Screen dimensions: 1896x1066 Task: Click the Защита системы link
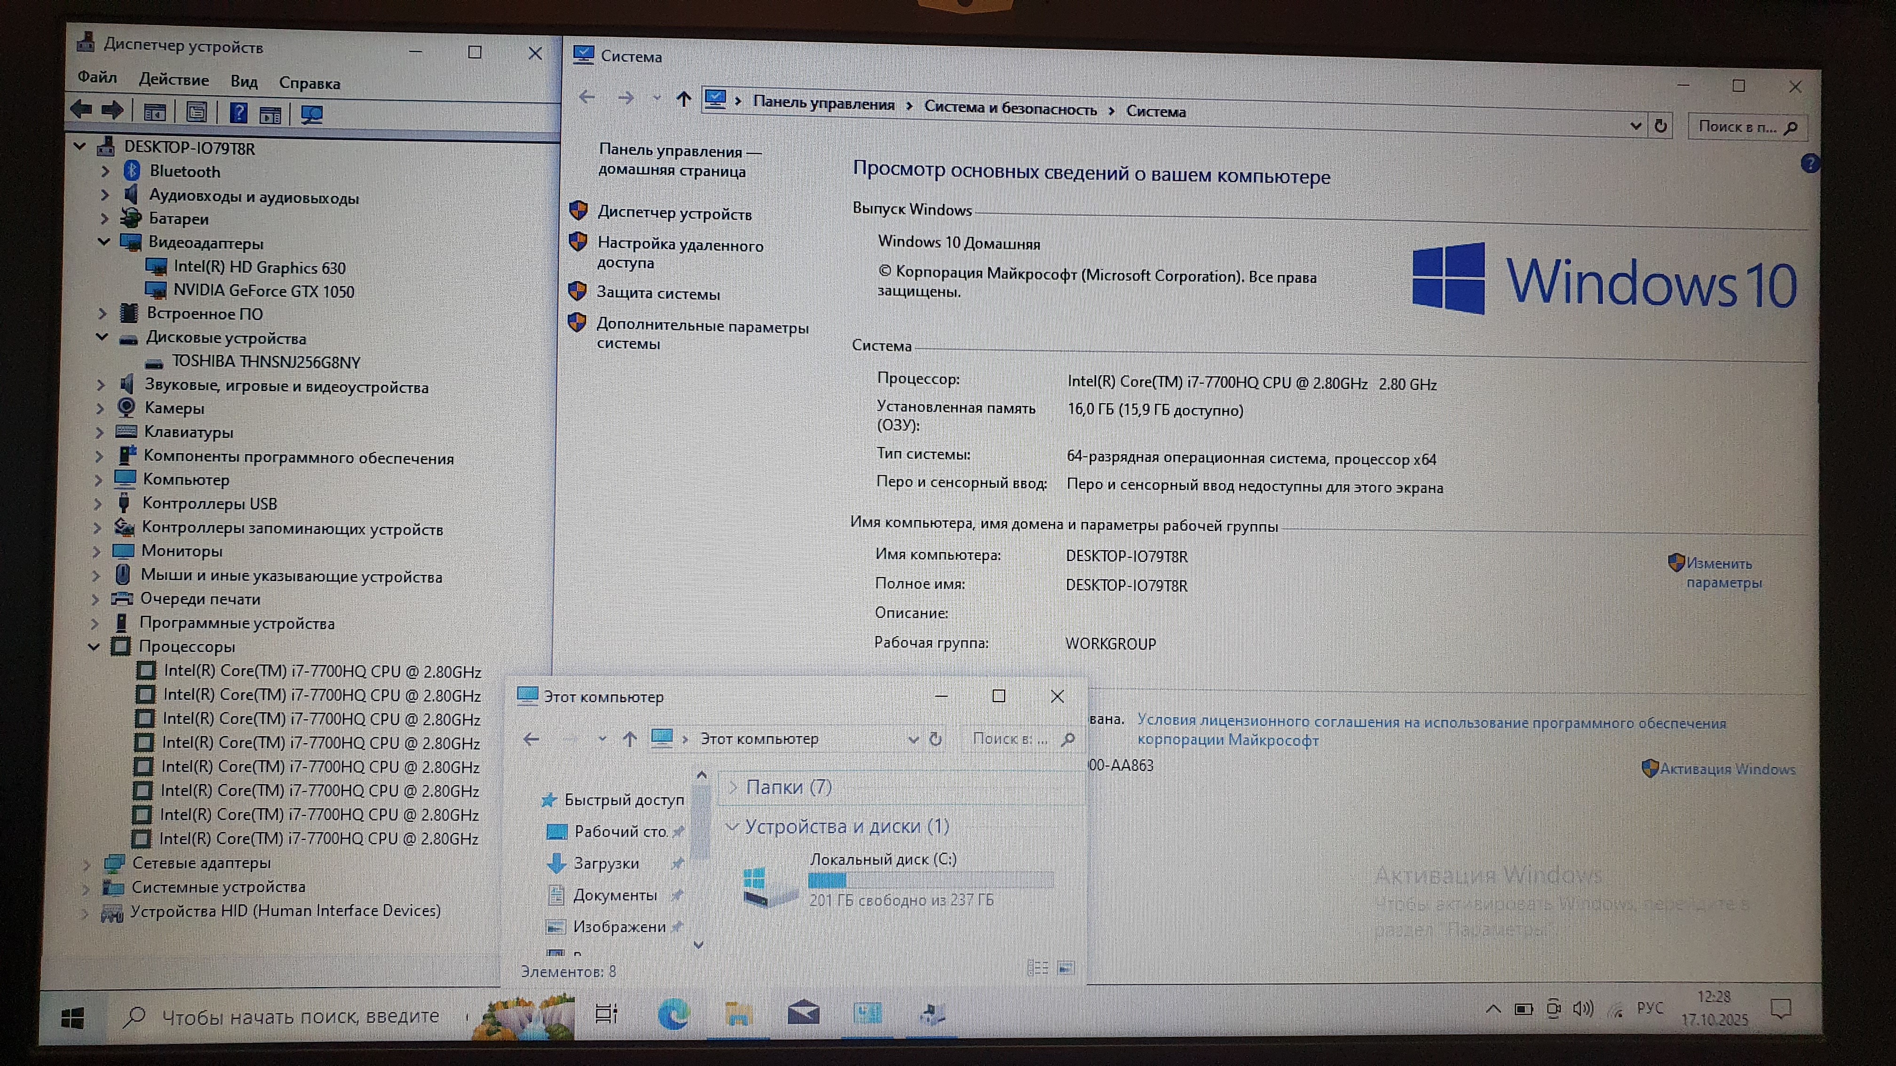pos(657,293)
